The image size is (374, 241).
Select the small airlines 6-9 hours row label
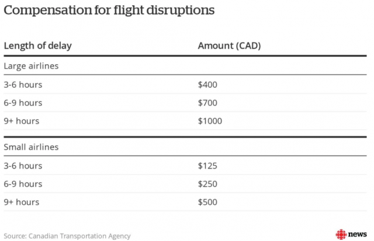click(x=23, y=184)
